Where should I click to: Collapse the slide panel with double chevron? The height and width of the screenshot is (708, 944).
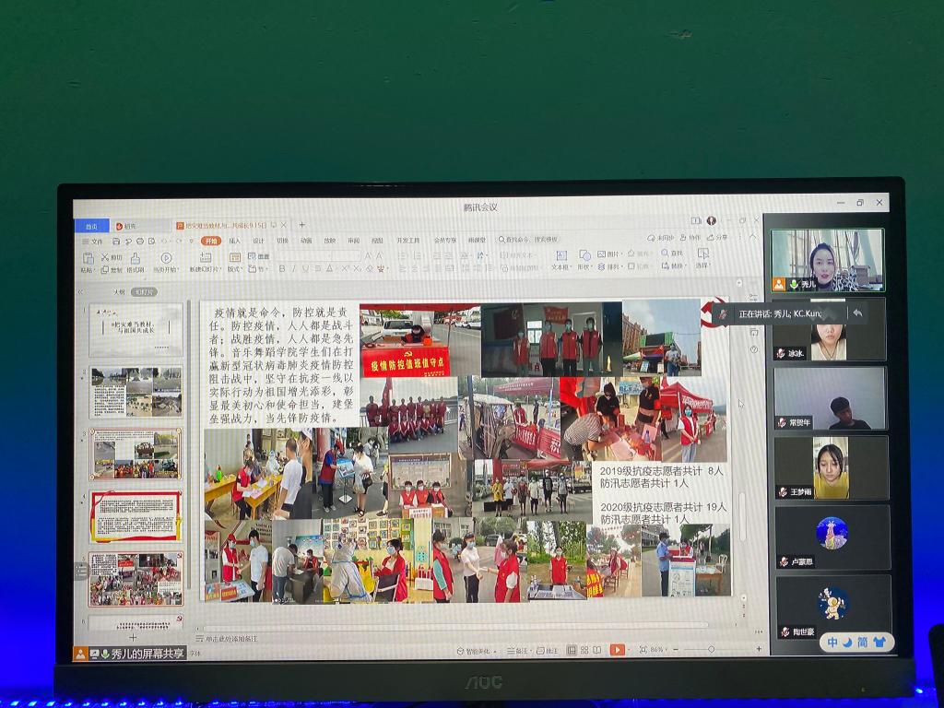coord(81,292)
